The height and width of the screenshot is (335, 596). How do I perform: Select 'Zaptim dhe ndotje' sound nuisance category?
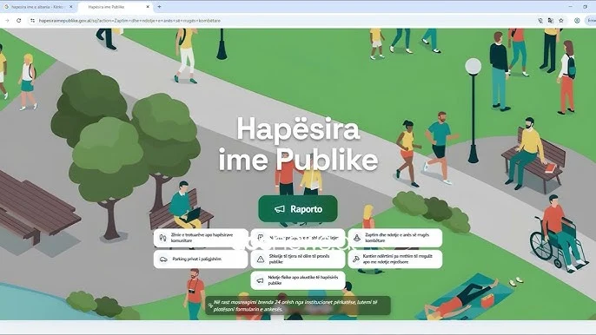click(x=395, y=238)
